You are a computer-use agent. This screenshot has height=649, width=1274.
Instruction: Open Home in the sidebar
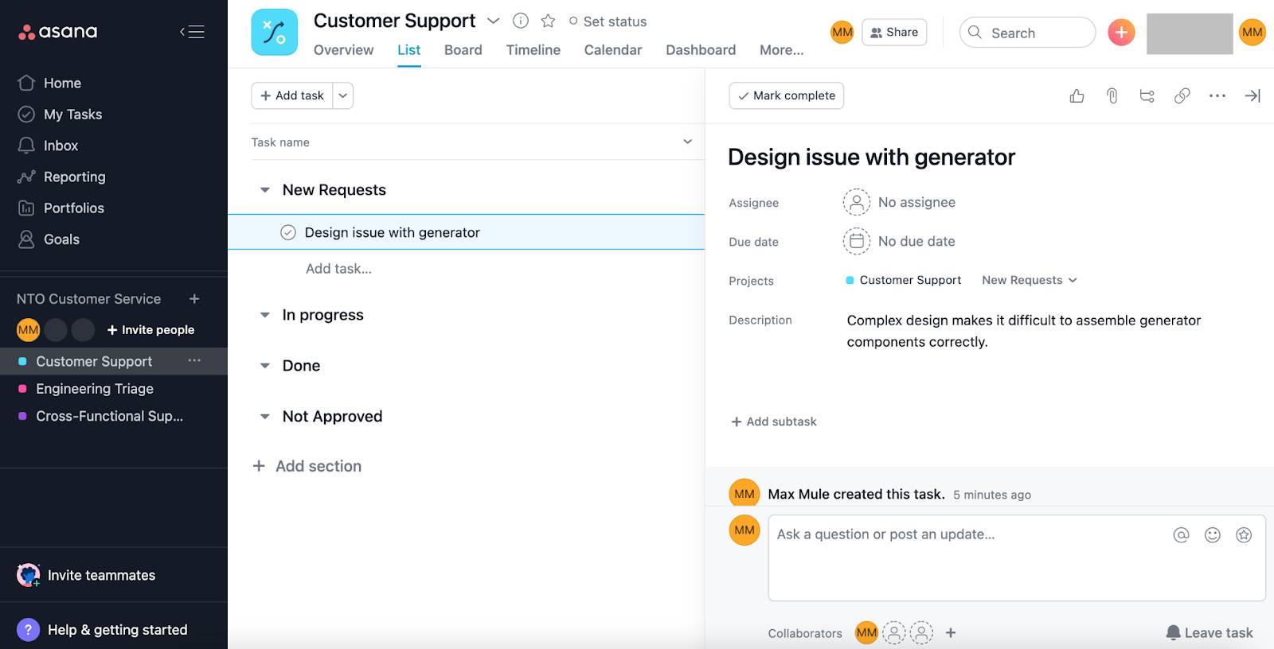[x=62, y=83]
